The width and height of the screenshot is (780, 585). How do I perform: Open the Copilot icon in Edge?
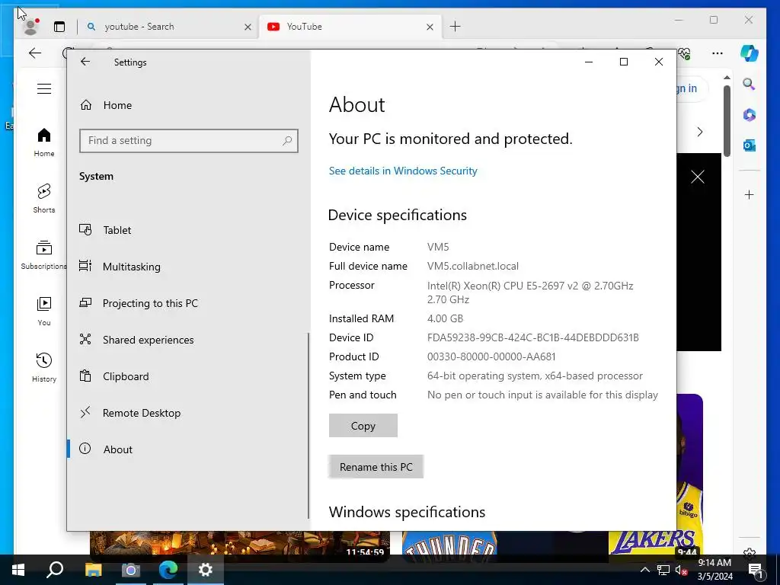(x=750, y=53)
